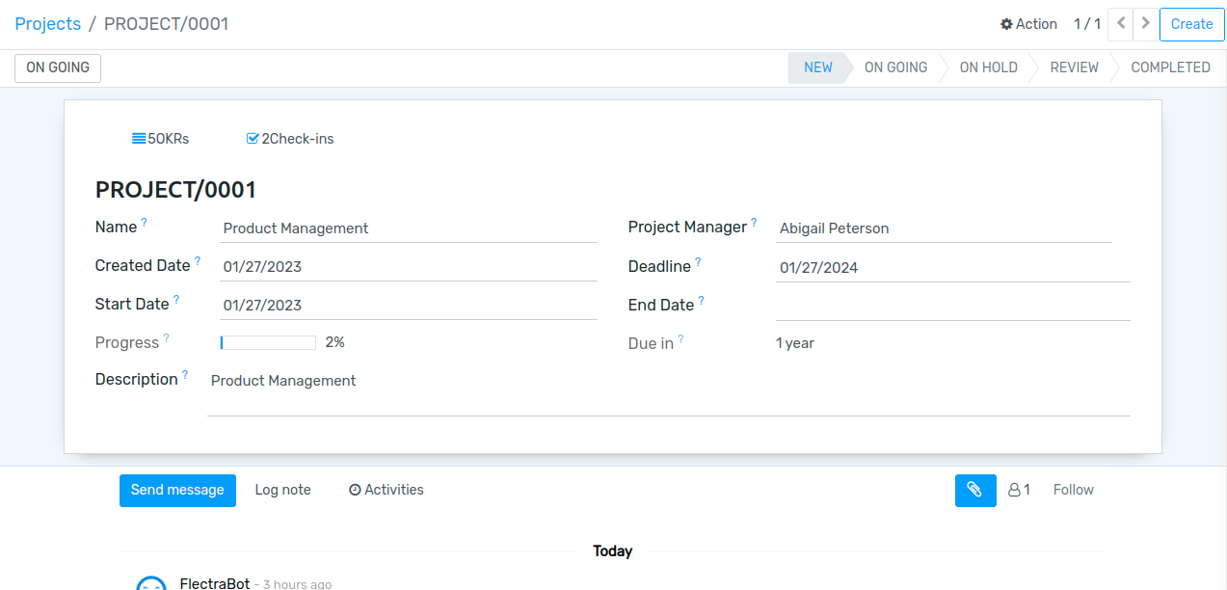The width and height of the screenshot is (1227, 590).
Task: Open the 50 KRs stat button
Action: (x=161, y=139)
